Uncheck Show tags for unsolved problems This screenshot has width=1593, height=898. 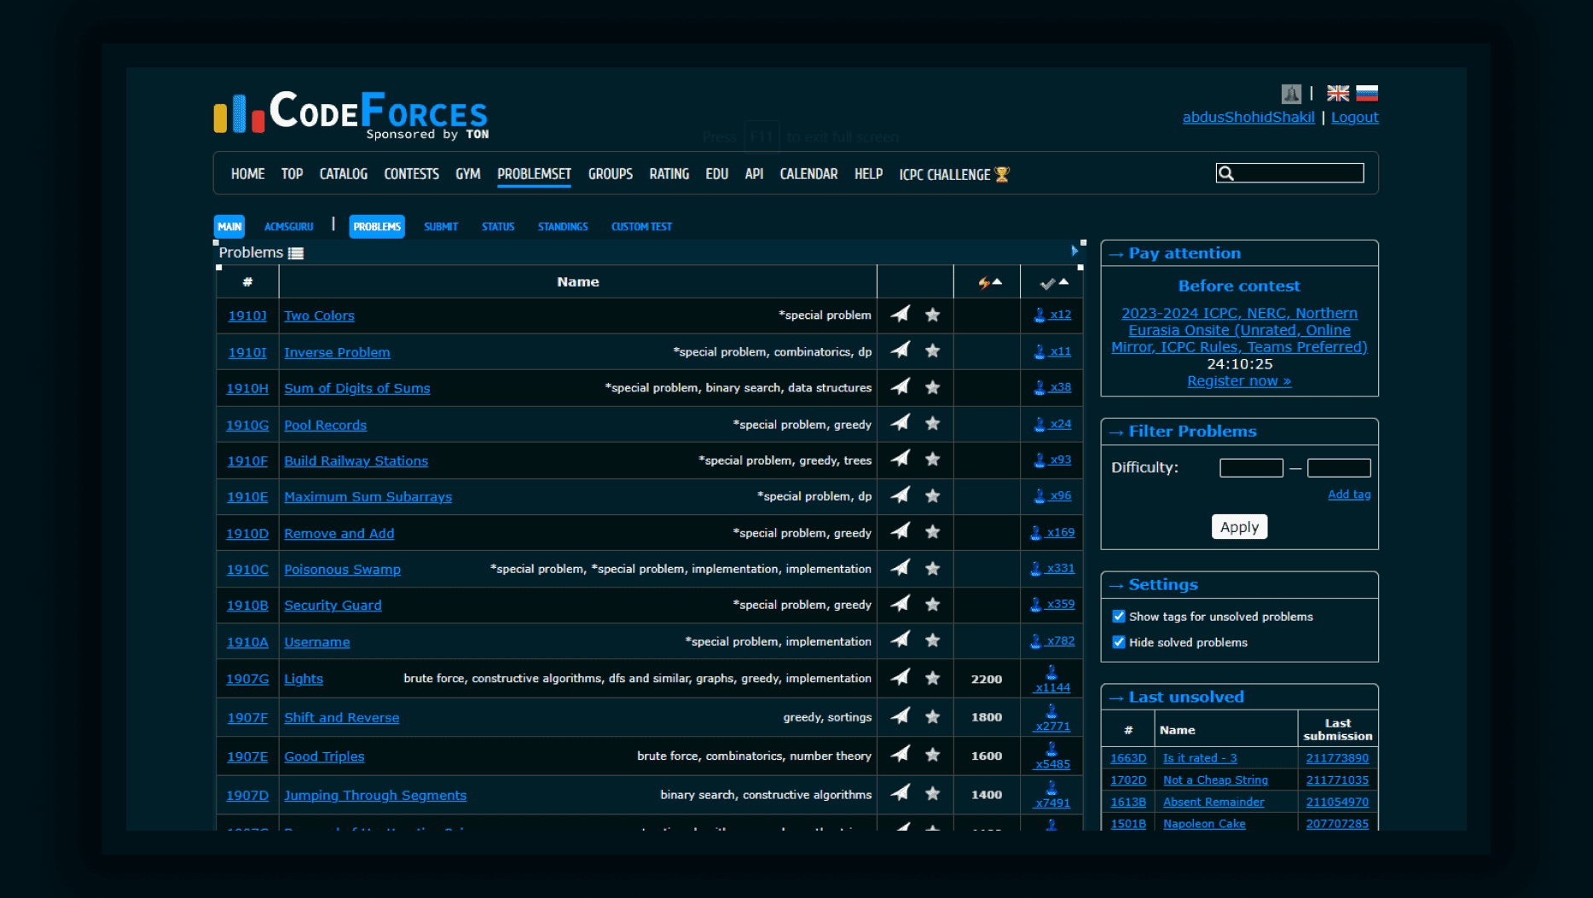pos(1119,617)
